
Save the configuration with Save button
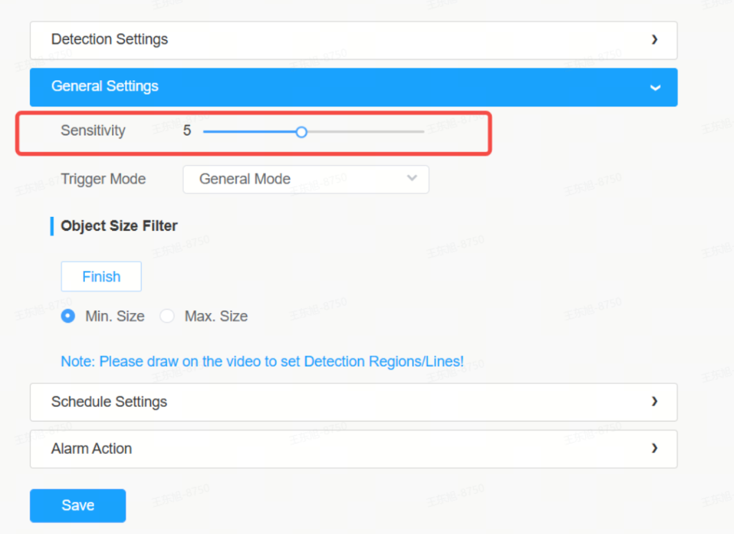(77, 506)
